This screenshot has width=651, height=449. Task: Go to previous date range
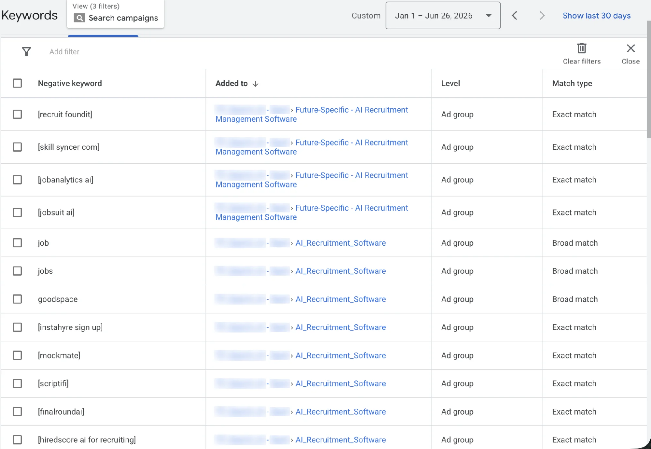click(515, 16)
